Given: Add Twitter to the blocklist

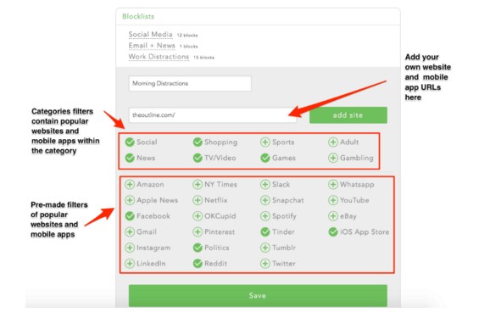Looking at the screenshot, I should pos(265,264).
